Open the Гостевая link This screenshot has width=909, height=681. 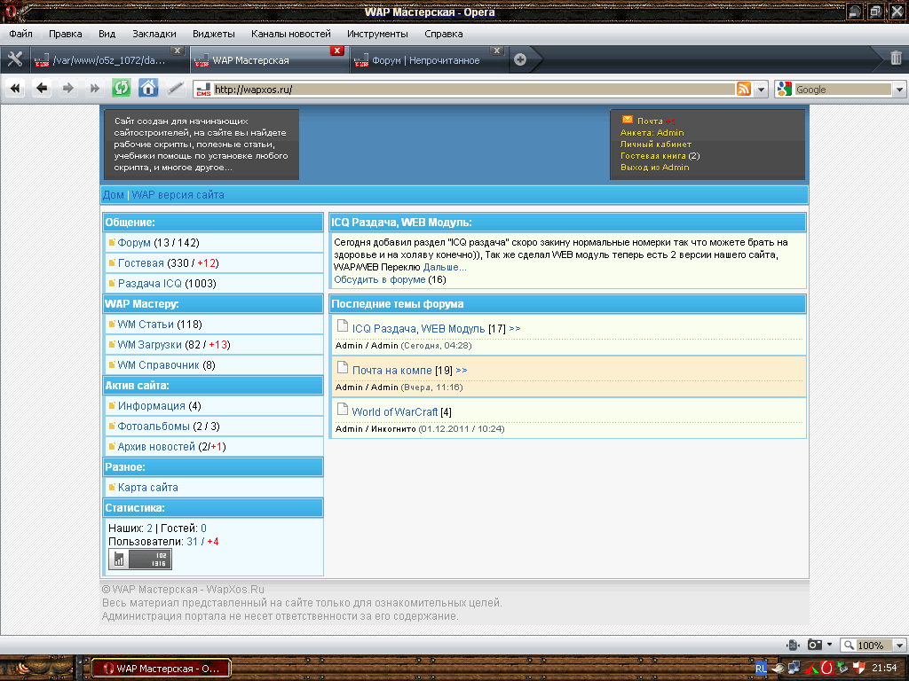pos(141,262)
